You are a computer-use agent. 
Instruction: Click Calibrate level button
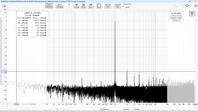[x=118, y=6]
